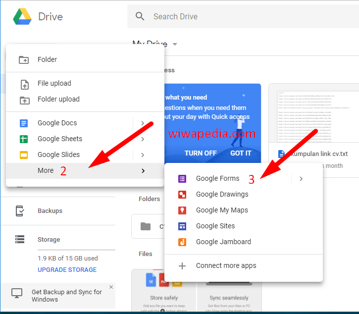Click the plus icon for Connect more apps

tap(182, 266)
